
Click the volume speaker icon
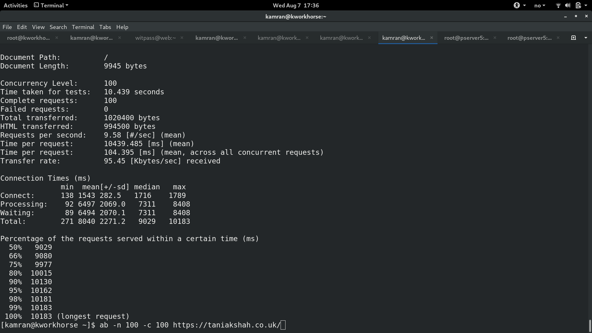[x=568, y=5]
